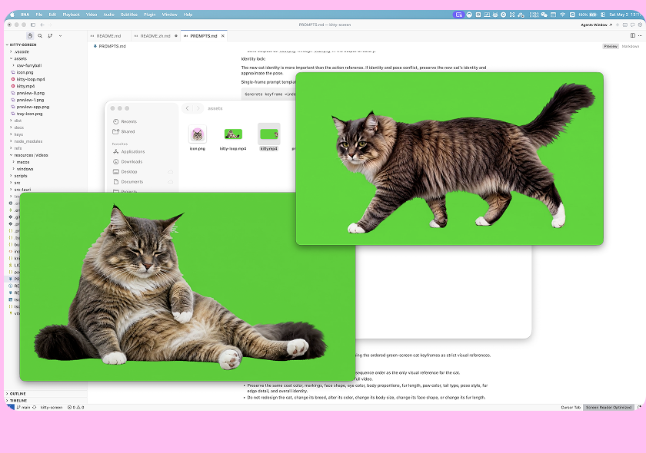Click the Agents Window button
This screenshot has width=646, height=453.
(596, 25)
